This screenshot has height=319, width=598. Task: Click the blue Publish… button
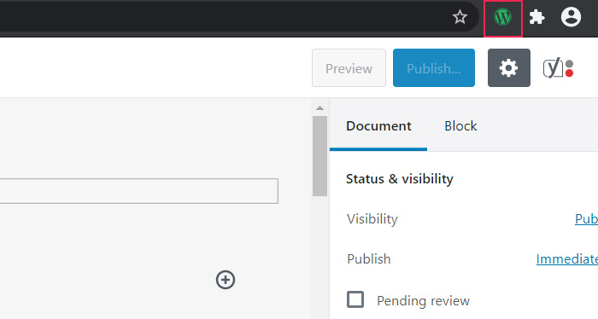434,67
